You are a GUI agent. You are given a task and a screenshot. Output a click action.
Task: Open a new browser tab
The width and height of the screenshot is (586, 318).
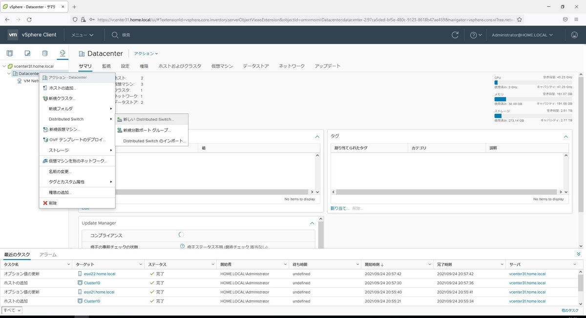74,7
